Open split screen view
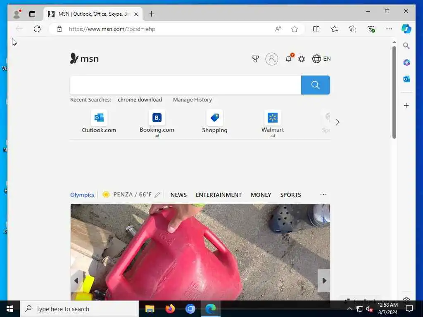This screenshot has height=317, width=423. (x=316, y=29)
